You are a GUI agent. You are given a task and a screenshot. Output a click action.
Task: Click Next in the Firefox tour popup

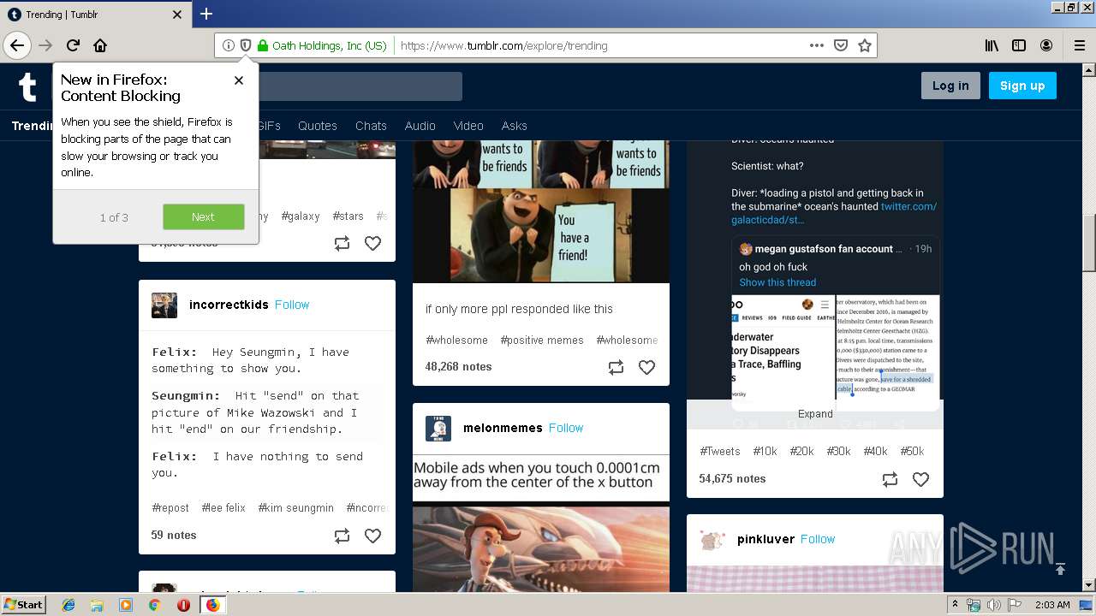(x=203, y=216)
